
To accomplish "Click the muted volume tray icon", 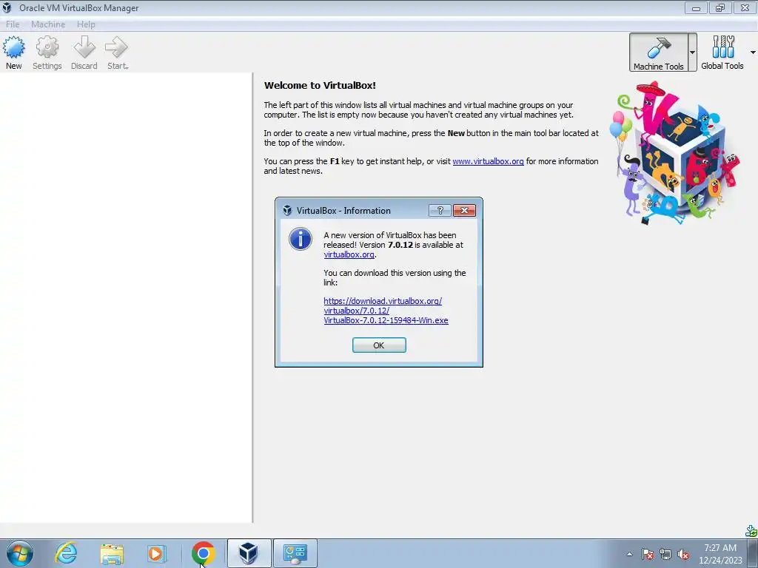I will 683,554.
